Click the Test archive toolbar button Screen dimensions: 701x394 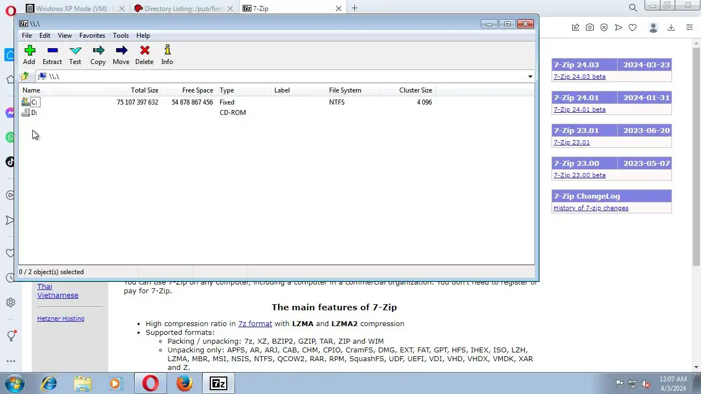coord(75,55)
